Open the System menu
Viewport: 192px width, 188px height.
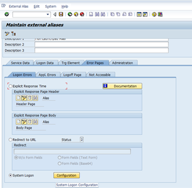click(50, 7)
